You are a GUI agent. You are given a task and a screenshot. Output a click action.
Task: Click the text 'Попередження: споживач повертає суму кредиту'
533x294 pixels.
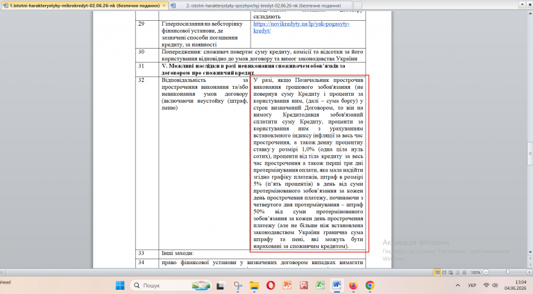click(262, 55)
